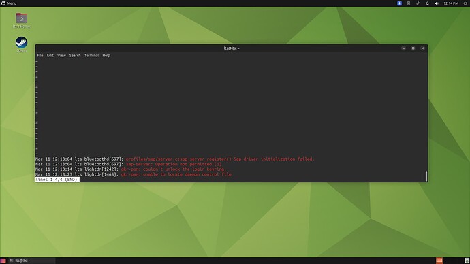Open the Menu button in top panel
470x264 pixels.
pyautogui.click(x=9, y=3)
